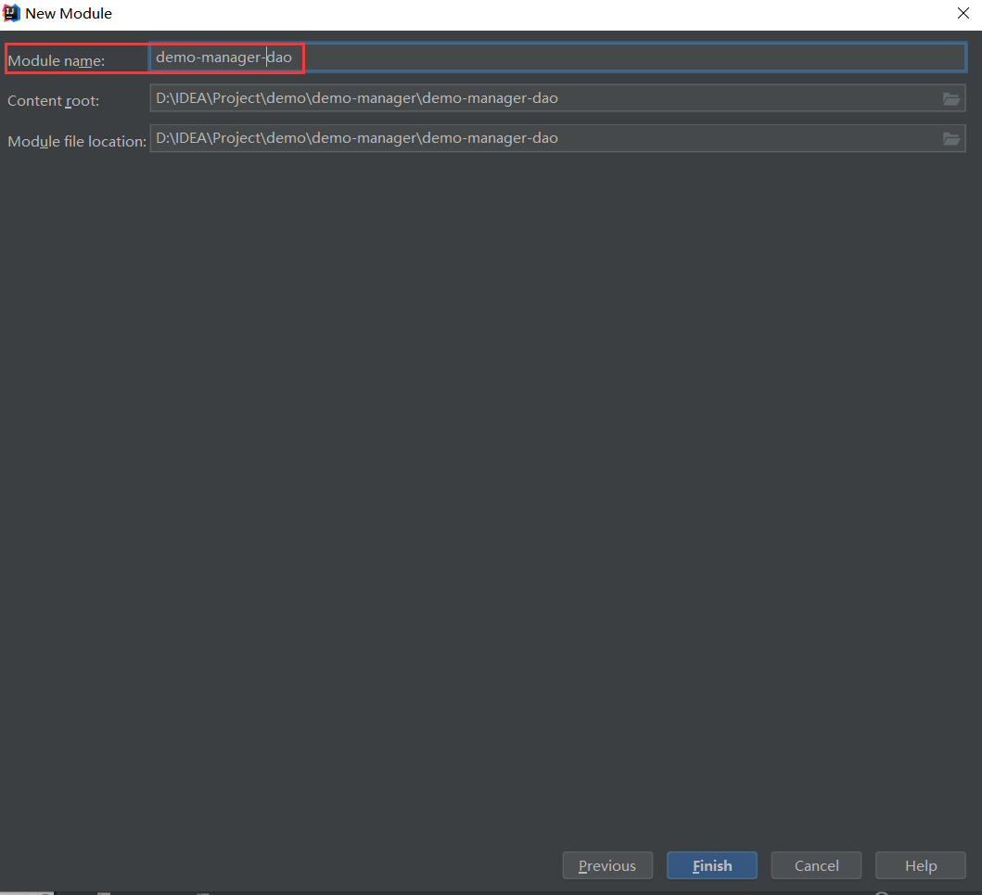Click the Module name input field
982x895 pixels.
pyautogui.click(x=557, y=58)
